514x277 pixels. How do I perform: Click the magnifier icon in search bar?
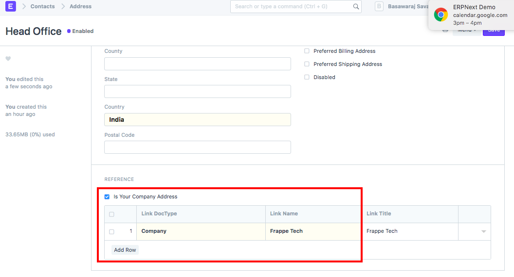(x=356, y=7)
